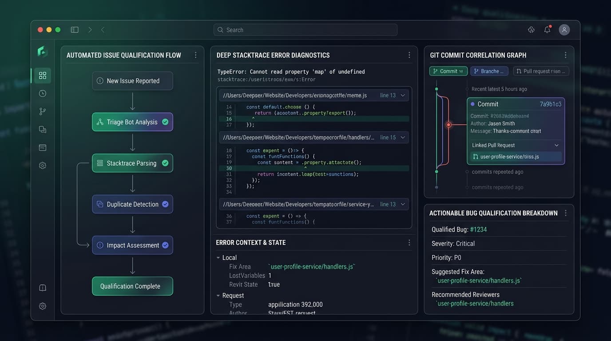This screenshot has height=341, width=611.
Task: Open Deep Stacktrace Error Diagnostics options menu
Action: tap(409, 55)
